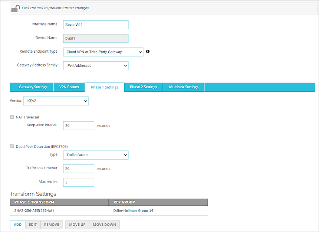
Task: Switch to the Gateway Settings tab
Action: pyautogui.click(x=31, y=87)
